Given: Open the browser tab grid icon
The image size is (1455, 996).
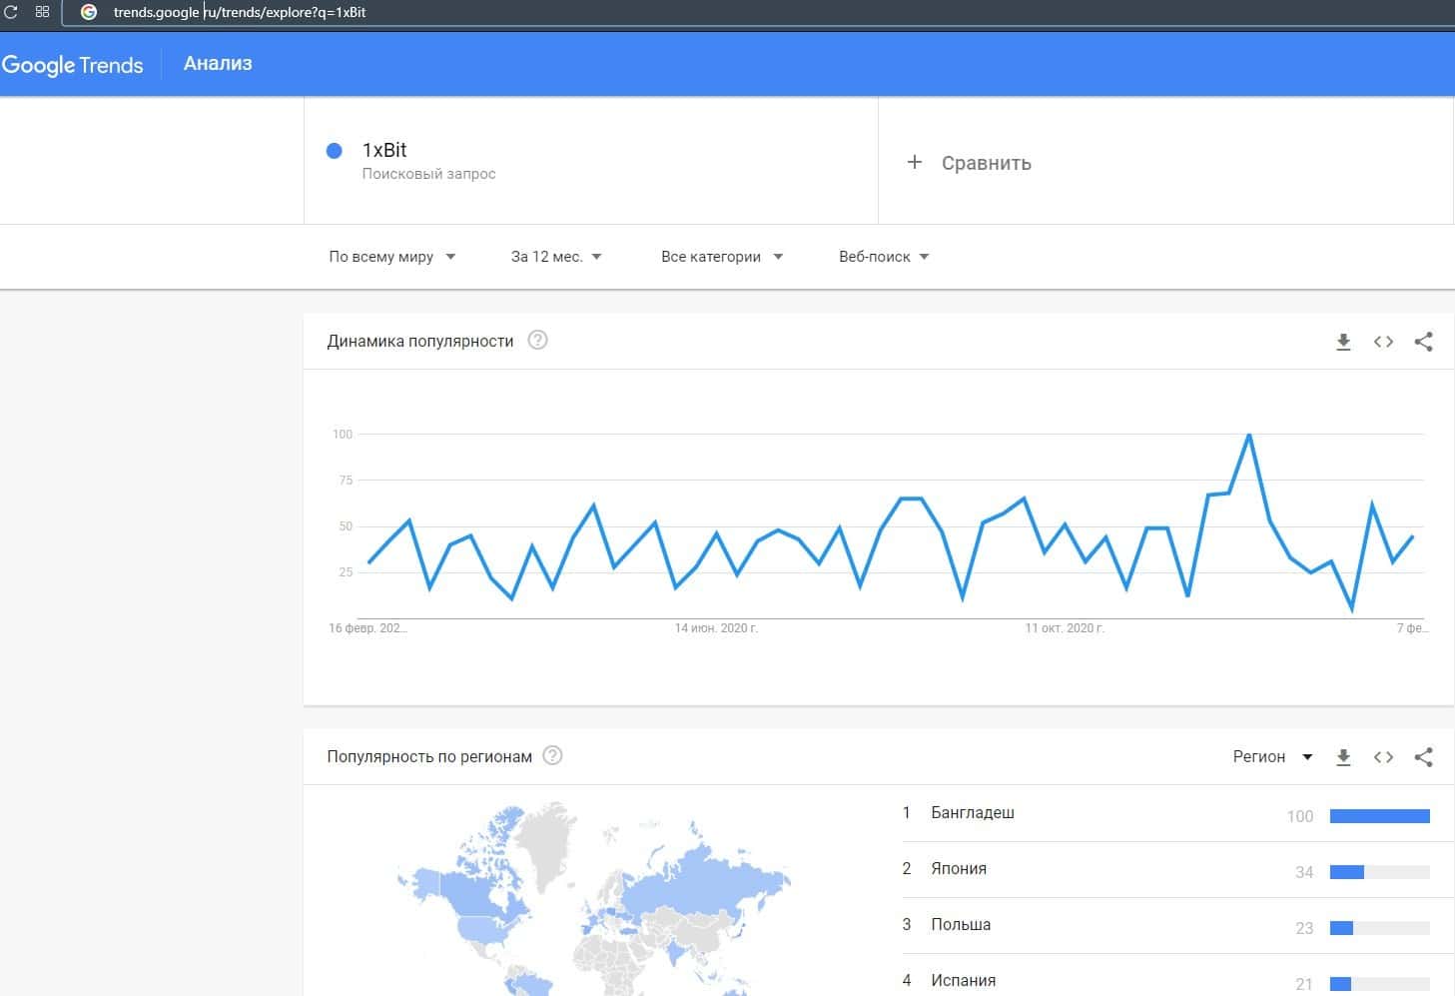Looking at the screenshot, I should click(x=42, y=12).
